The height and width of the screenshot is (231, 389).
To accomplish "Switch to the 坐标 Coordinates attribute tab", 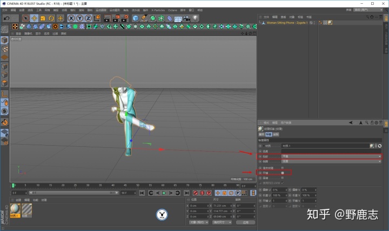I will tap(276, 134).
